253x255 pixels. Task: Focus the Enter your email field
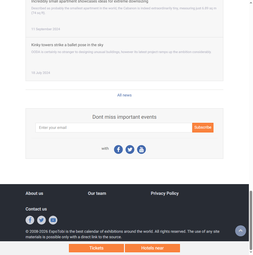[114, 127]
